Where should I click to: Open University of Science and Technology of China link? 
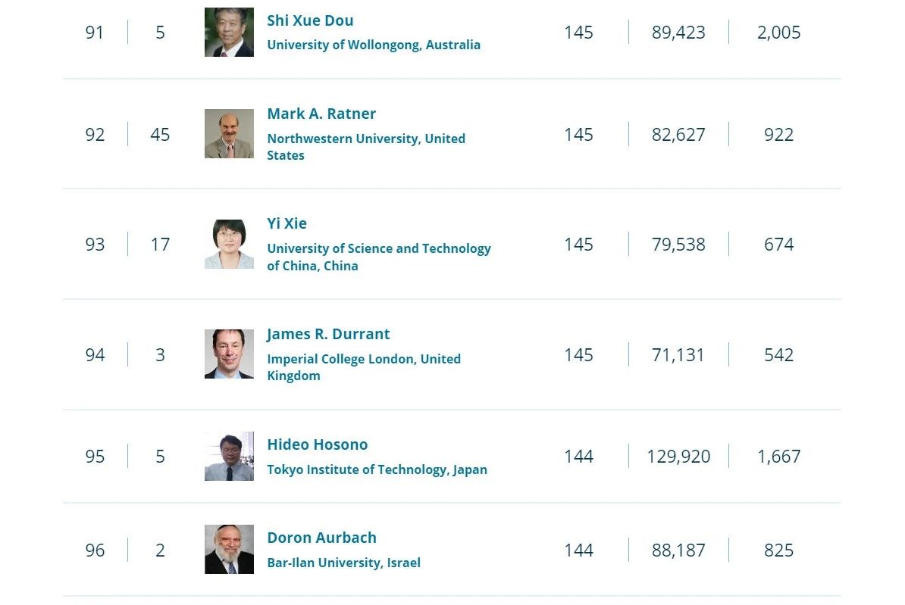click(379, 257)
